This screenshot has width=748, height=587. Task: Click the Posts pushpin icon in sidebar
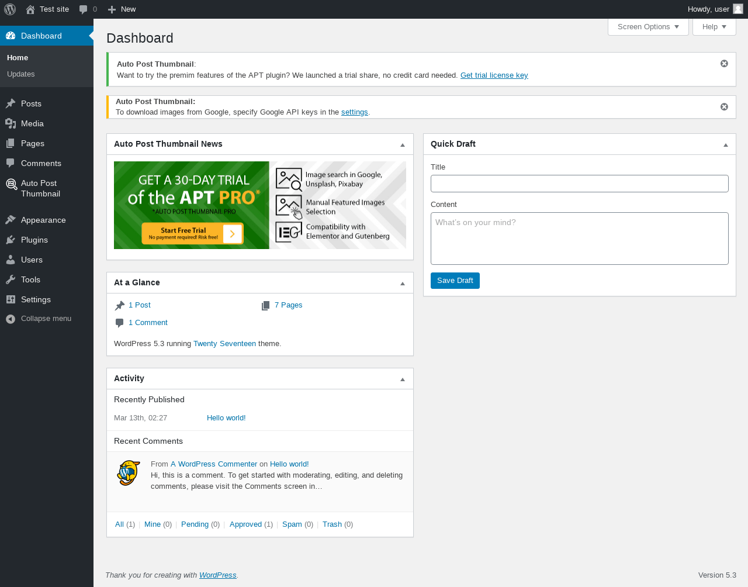click(x=11, y=103)
